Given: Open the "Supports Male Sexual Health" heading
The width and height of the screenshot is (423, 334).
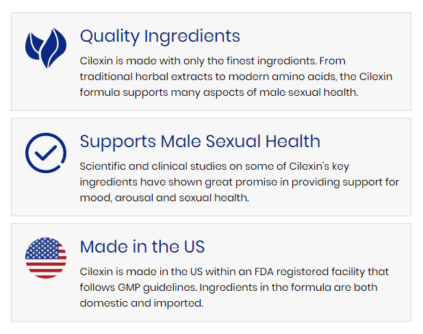Looking at the screenshot, I should coord(200,141).
